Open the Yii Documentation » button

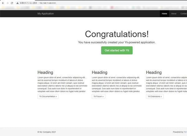[x=48, y=97]
